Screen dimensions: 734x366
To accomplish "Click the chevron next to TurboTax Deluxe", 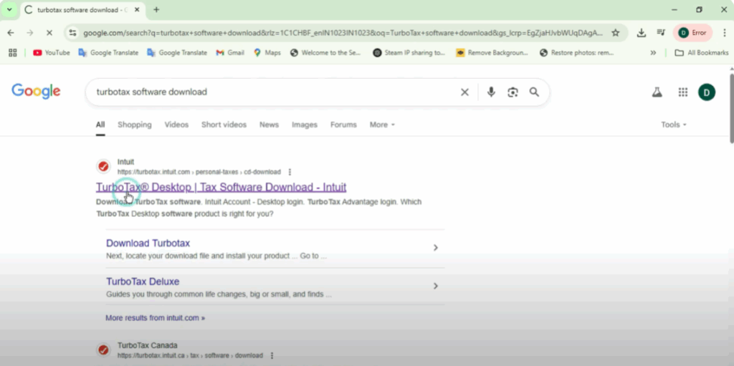I will (x=435, y=286).
